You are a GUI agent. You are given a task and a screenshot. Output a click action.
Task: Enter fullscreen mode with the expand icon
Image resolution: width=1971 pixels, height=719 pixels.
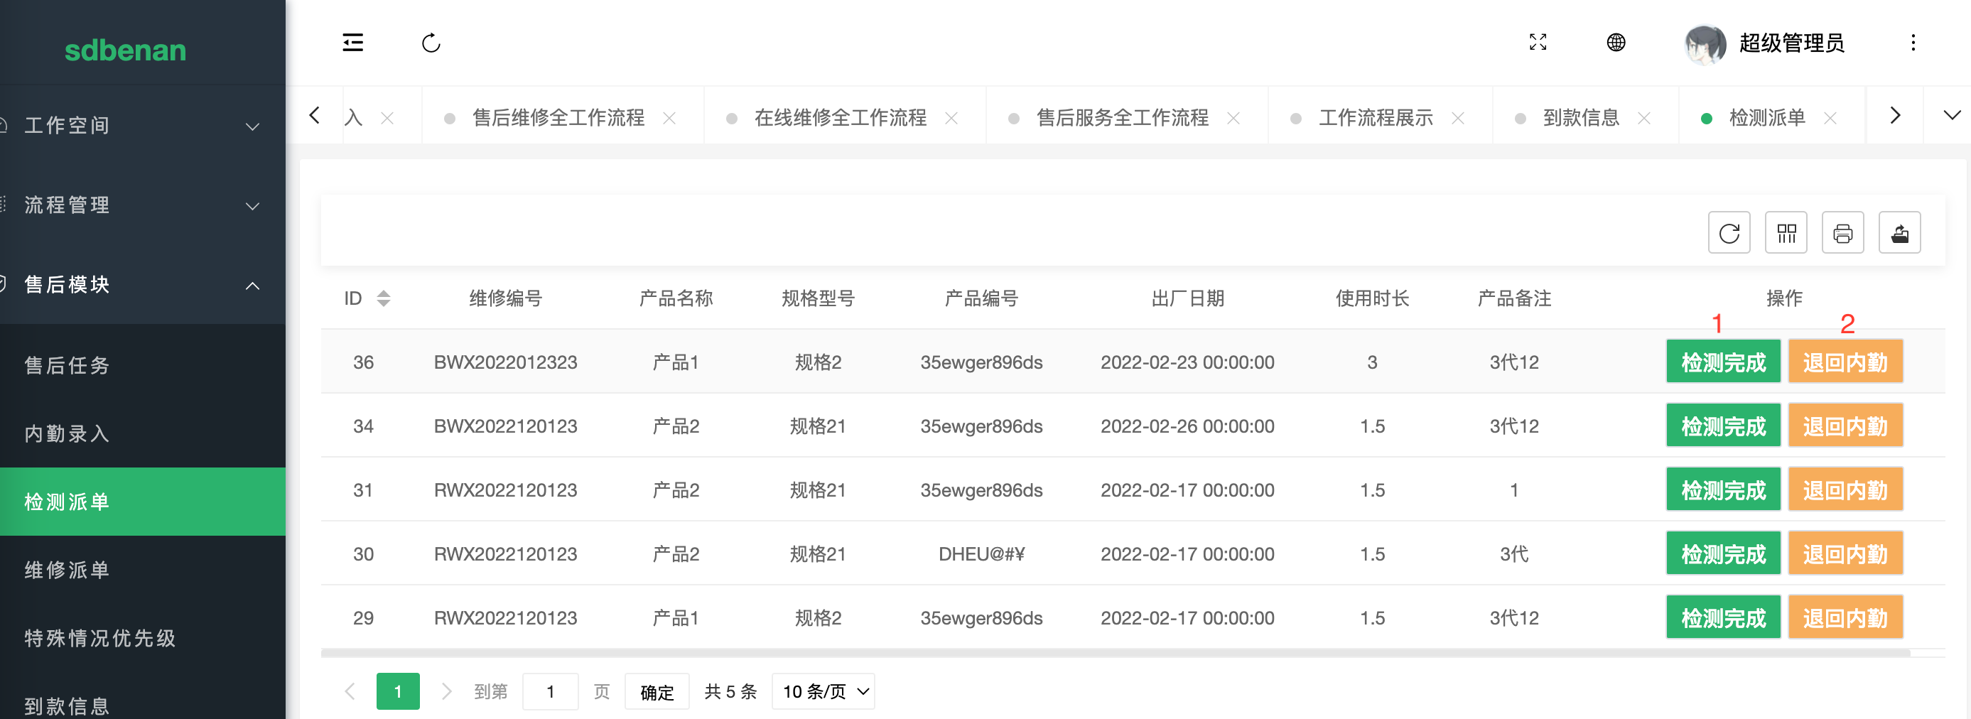[x=1538, y=42]
